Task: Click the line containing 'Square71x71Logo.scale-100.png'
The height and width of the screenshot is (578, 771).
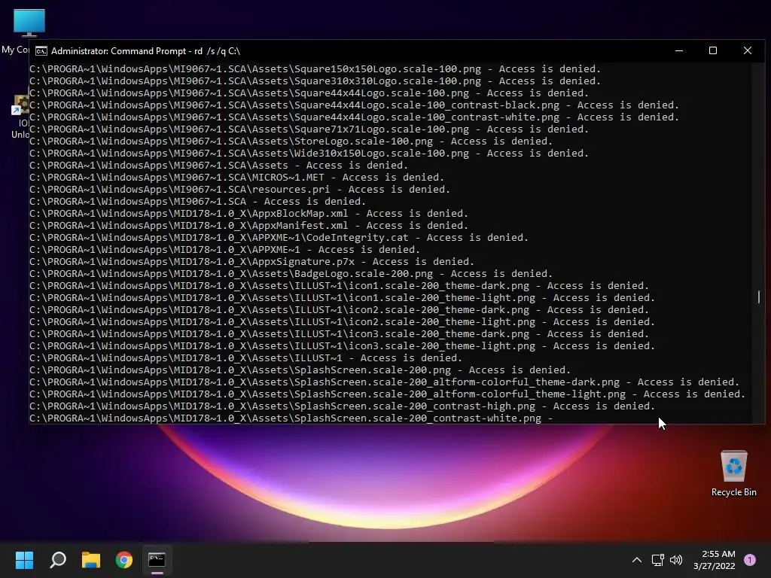Action: tap(309, 129)
